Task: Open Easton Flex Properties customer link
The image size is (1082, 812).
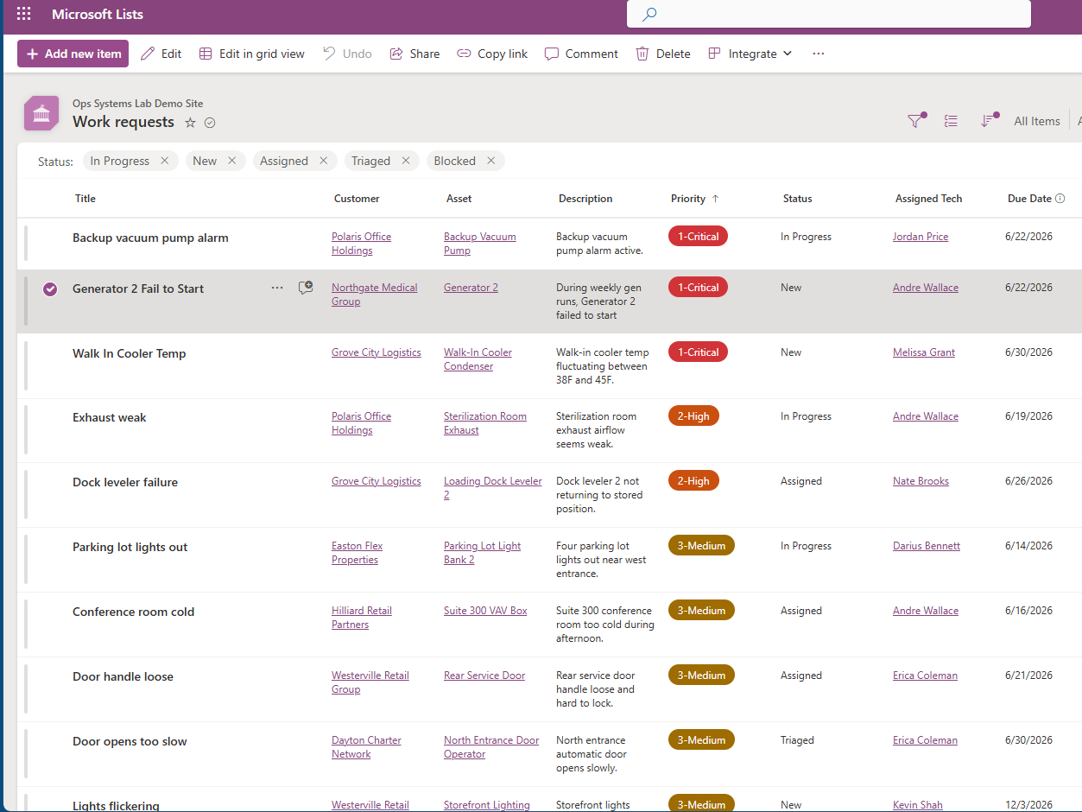Action: click(358, 553)
